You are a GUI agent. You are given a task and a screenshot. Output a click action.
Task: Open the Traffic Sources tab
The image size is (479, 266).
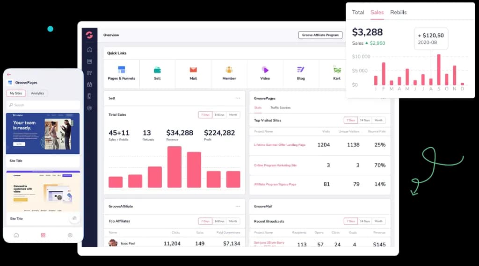281,108
